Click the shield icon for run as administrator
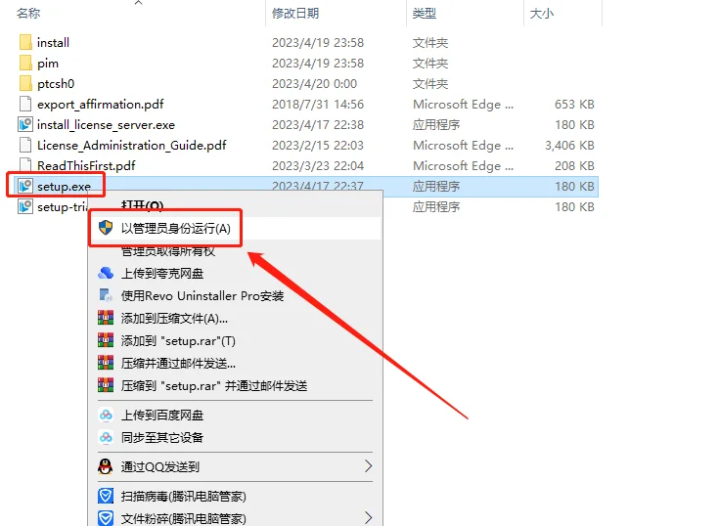The width and height of the screenshot is (719, 526). 107,228
